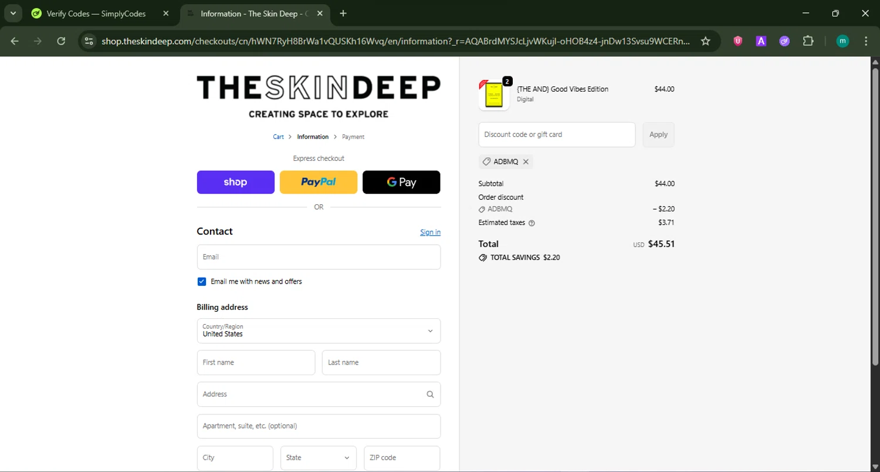Go back using the browser back arrow
The height and width of the screenshot is (472, 880).
(x=15, y=41)
